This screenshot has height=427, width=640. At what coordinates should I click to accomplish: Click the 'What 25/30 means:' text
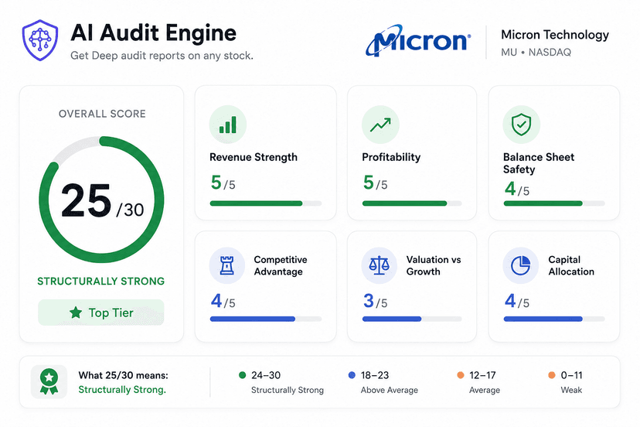123,375
